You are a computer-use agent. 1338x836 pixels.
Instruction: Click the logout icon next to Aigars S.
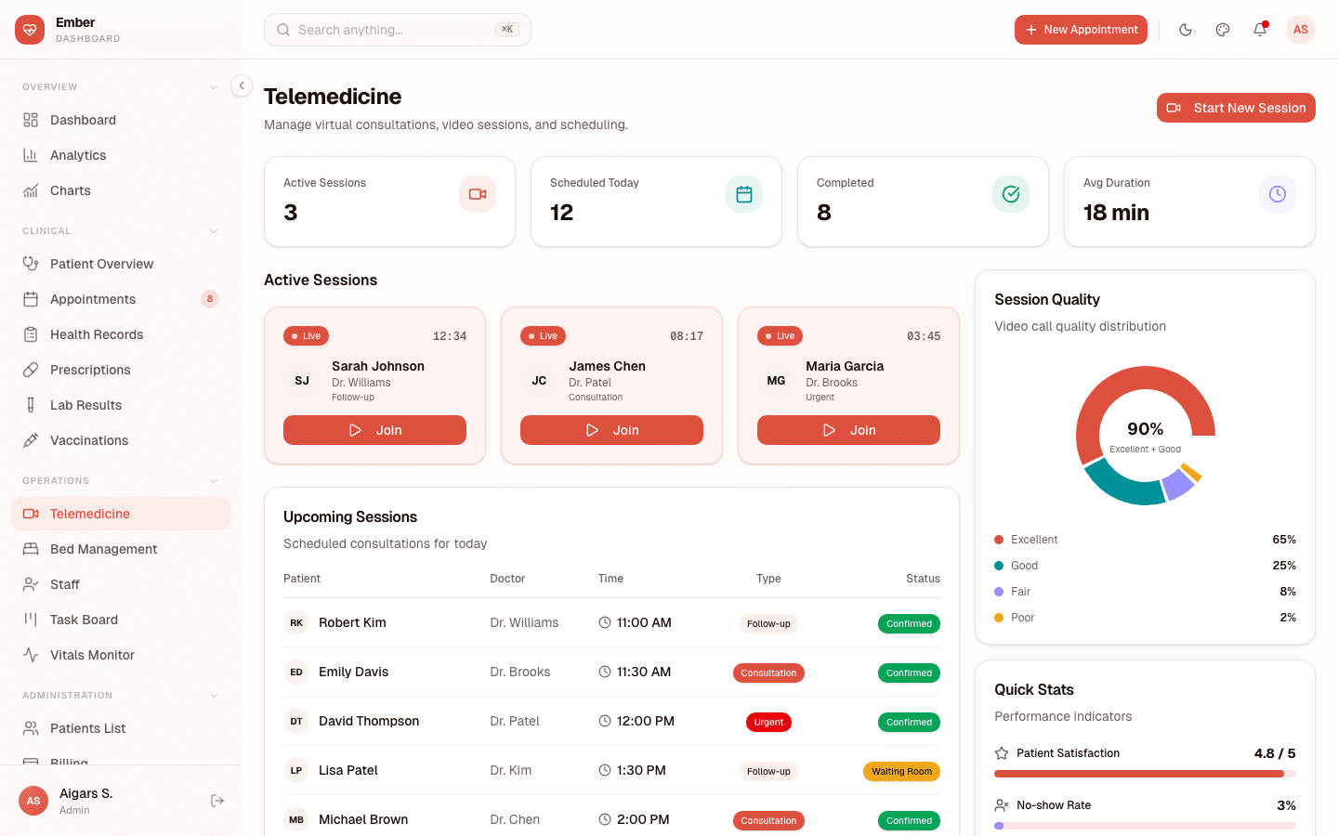click(x=216, y=800)
